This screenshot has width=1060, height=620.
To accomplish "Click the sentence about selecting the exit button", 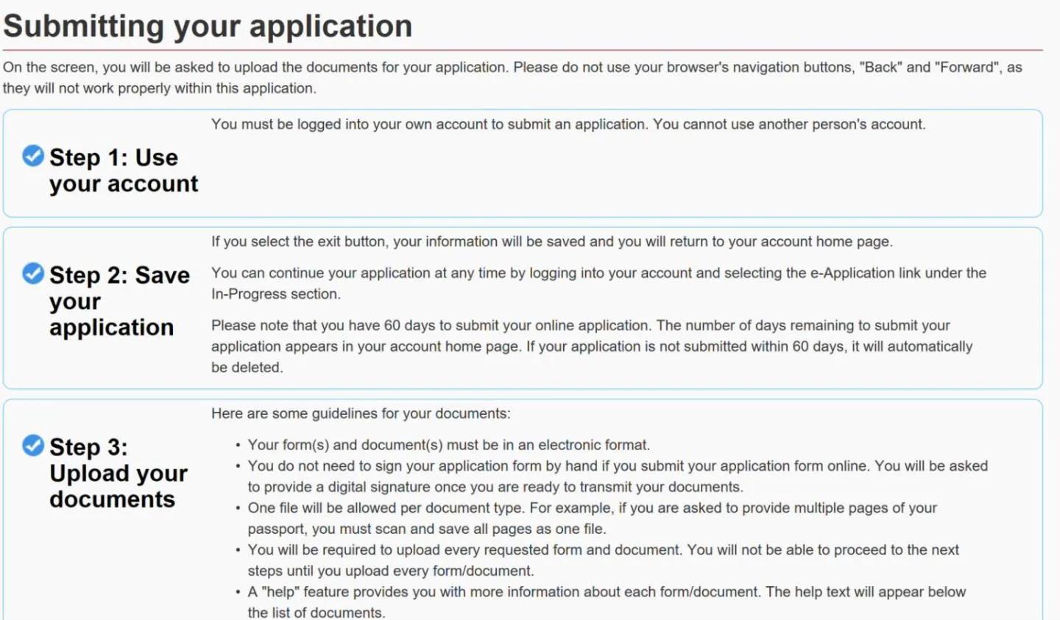I will [x=551, y=242].
